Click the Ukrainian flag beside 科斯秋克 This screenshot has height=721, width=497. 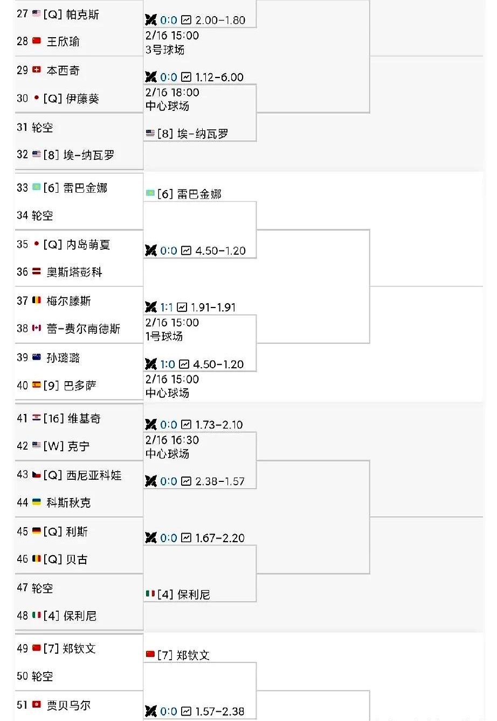tap(37, 502)
